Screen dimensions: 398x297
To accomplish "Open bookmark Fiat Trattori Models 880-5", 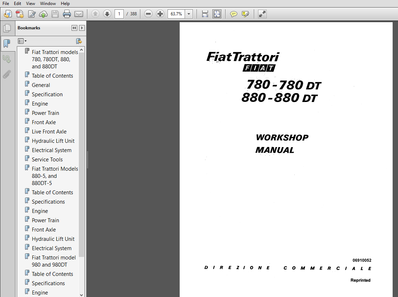I will point(55,176).
